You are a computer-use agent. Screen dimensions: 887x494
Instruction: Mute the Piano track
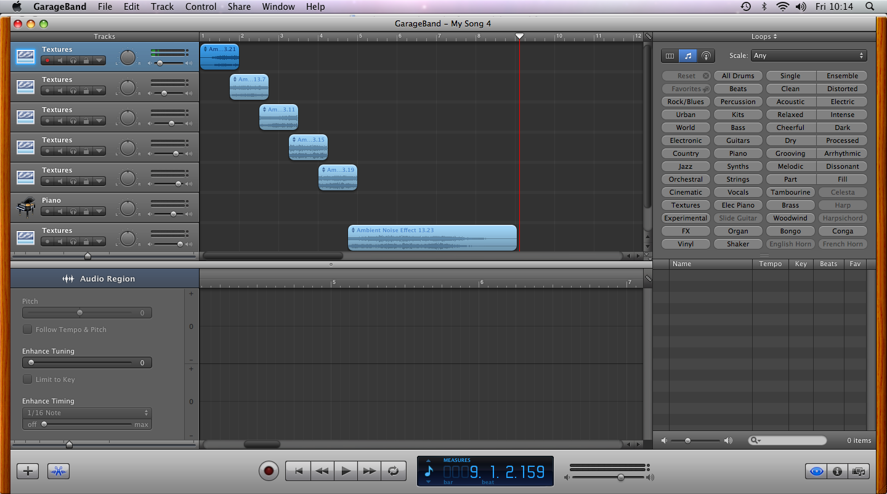pos(60,211)
